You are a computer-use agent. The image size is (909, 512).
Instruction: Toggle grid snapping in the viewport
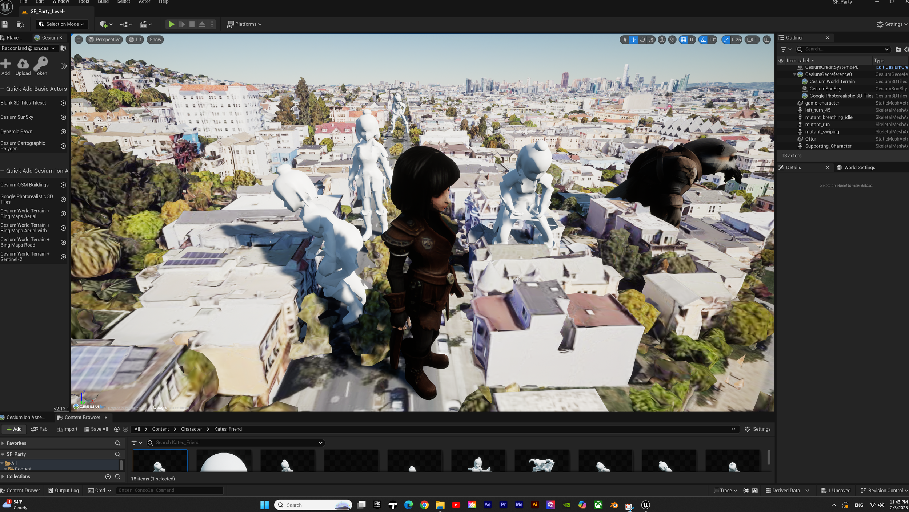coord(684,40)
